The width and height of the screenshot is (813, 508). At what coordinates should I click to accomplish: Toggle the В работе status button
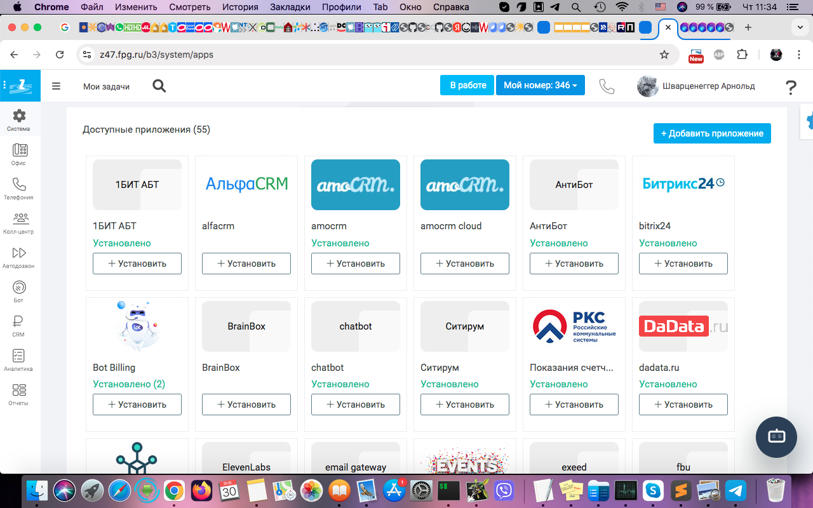pyautogui.click(x=467, y=85)
